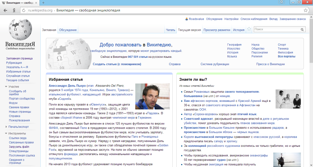The image size is (313, 167).
Task: Click the ship photo thumbnail
Action: point(287,160)
